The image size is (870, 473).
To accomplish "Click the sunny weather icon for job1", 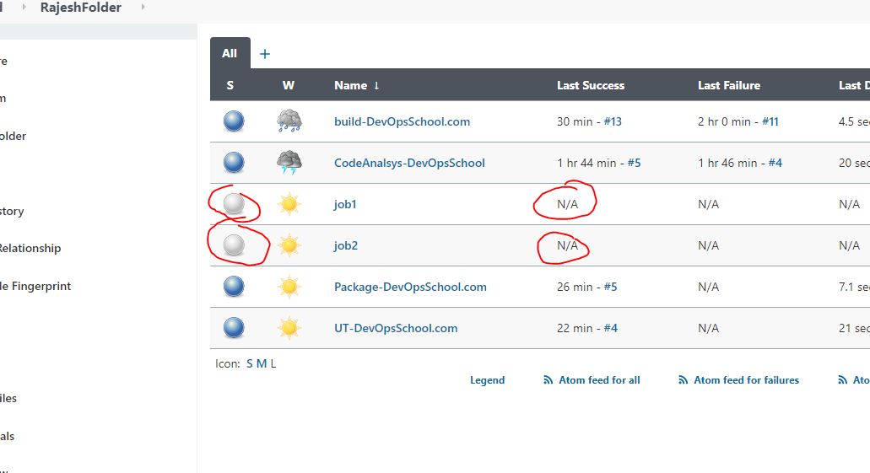I will (x=289, y=204).
